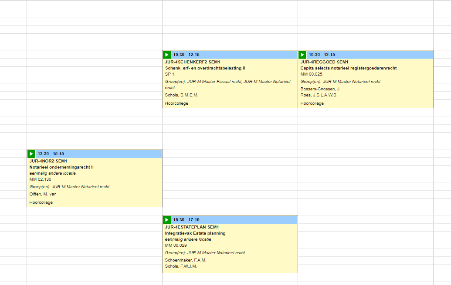The image size is (451, 285).
Task: Click room location MM 00.025
Action: point(311,74)
